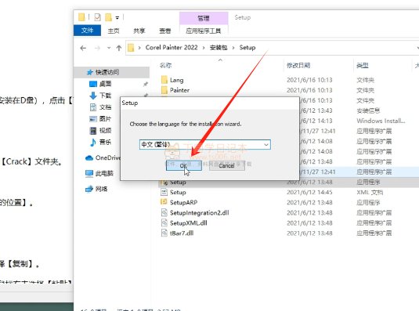Sort files by 修改日期 column header
This screenshot has height=311, width=419.
tap(298, 65)
